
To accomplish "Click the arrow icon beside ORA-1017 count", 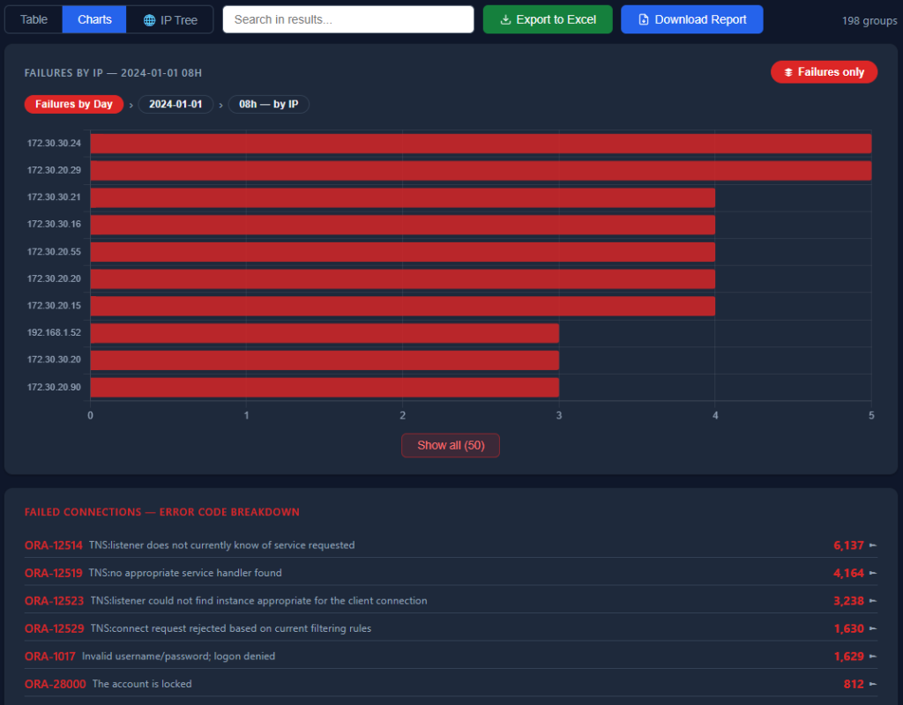I will (873, 656).
